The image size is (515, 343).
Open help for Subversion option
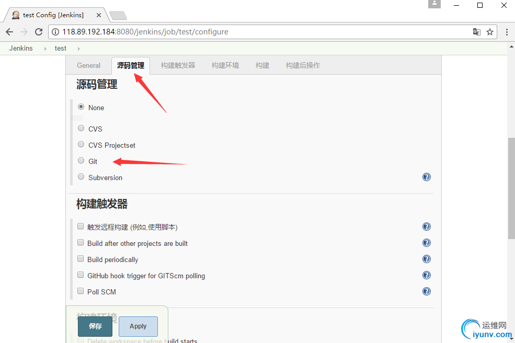coord(426,177)
